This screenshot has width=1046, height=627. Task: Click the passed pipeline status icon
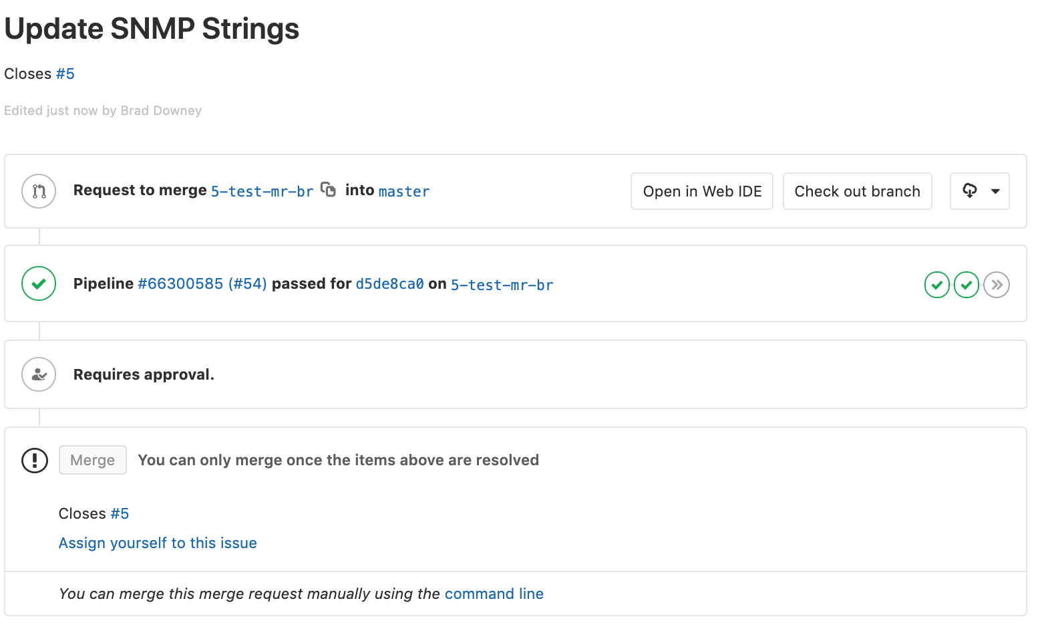tap(39, 283)
